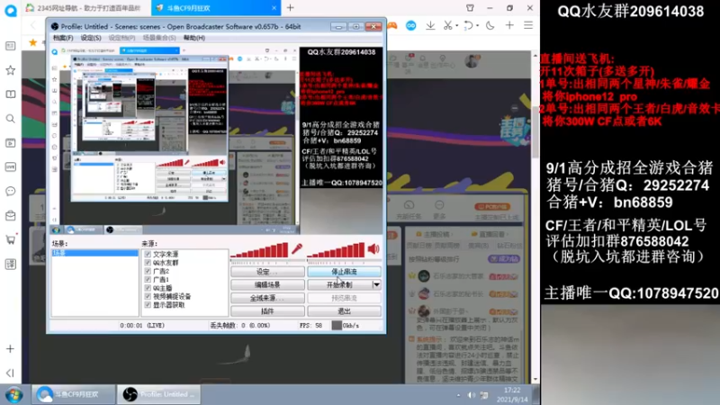Click the scissors screenshot icon

[x=447, y=26]
